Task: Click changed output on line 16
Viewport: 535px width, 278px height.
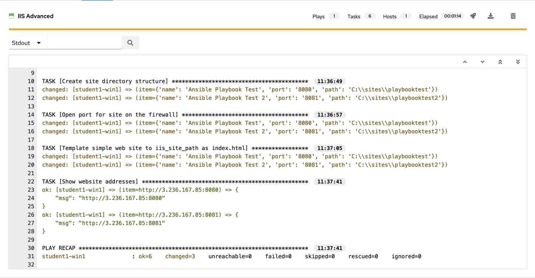Action: [x=245, y=132]
